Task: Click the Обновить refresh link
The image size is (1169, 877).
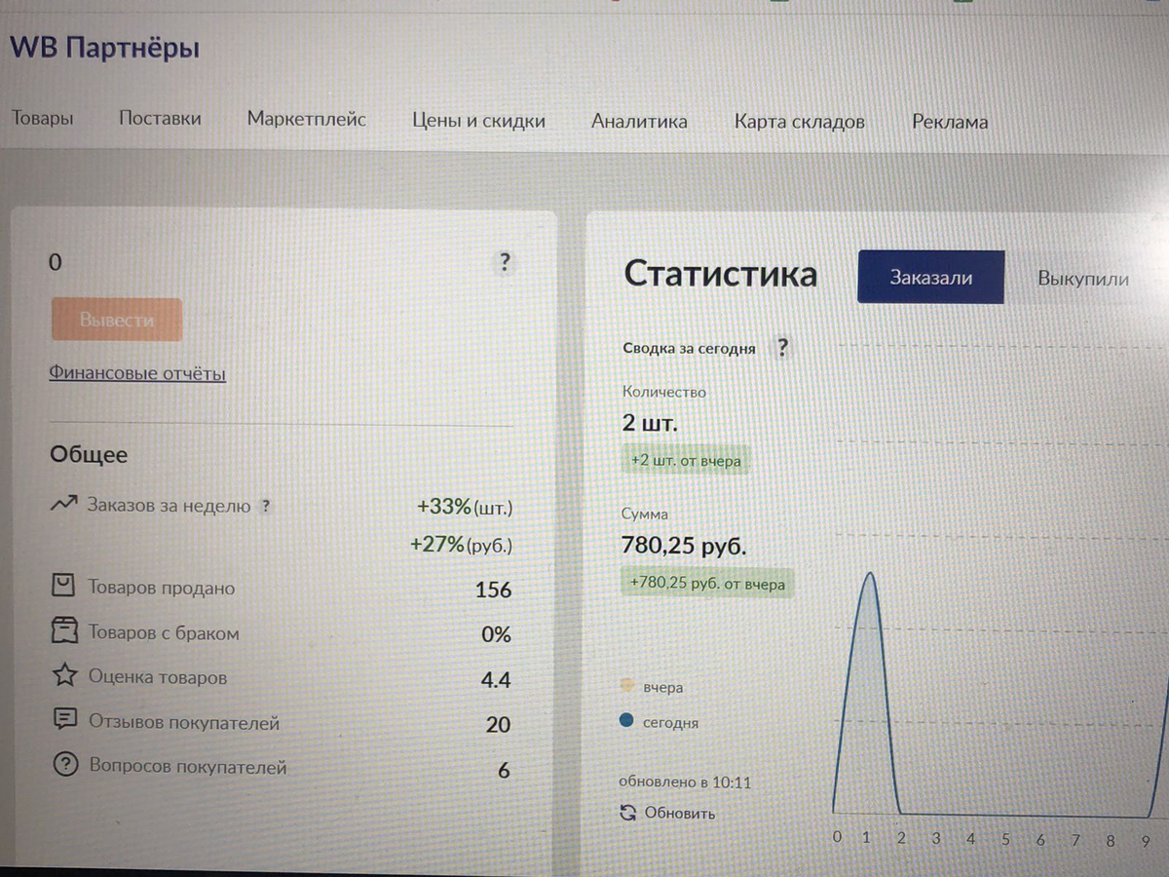Action: click(x=680, y=813)
